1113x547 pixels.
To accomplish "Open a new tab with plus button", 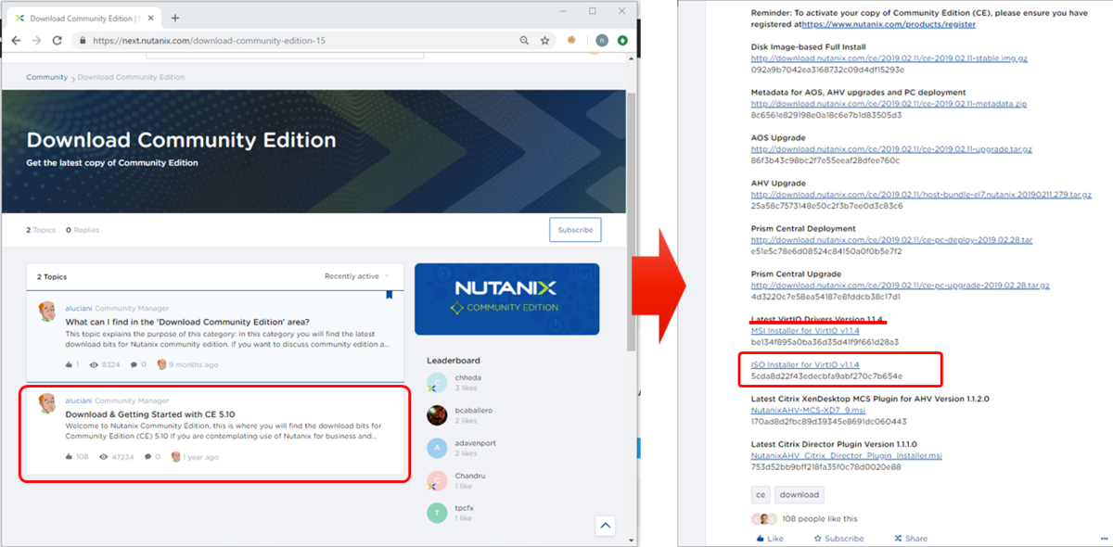I will [x=175, y=18].
